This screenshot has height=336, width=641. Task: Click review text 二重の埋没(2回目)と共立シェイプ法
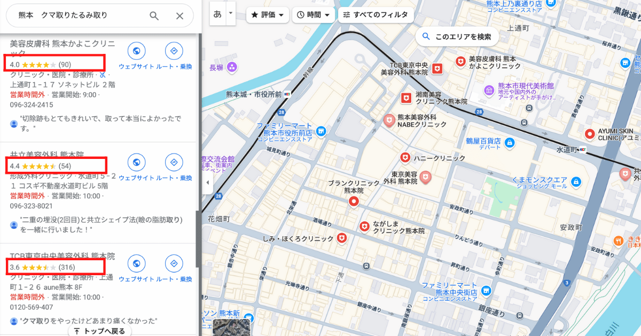click(101, 225)
